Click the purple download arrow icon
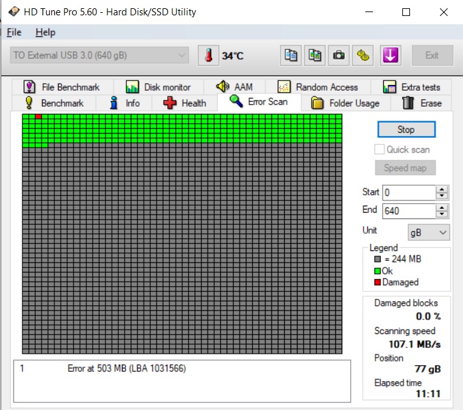463x410 pixels. [390, 55]
